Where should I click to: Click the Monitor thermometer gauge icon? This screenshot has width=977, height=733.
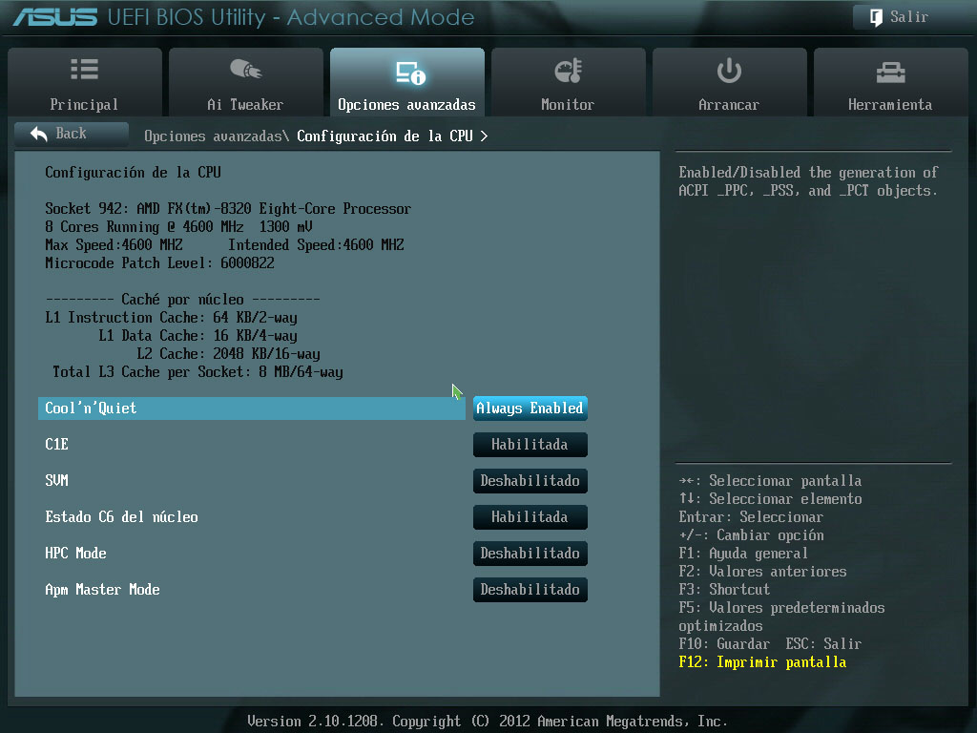(568, 71)
